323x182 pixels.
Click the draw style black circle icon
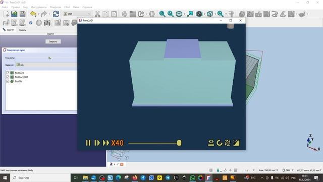point(199,14)
